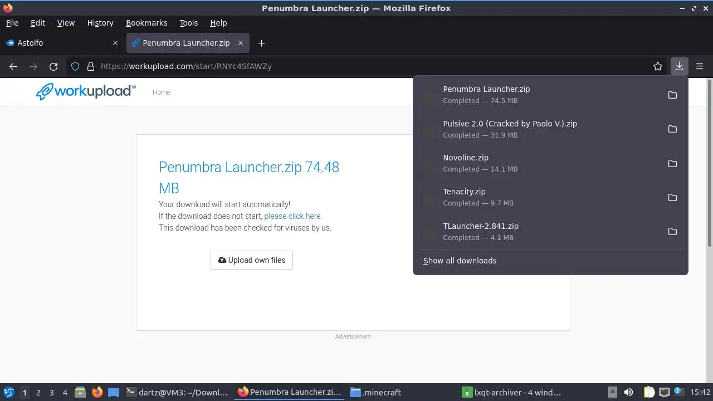The width and height of the screenshot is (713, 401).
Task: Click the 15:42 panel clock
Action: pyautogui.click(x=700, y=392)
